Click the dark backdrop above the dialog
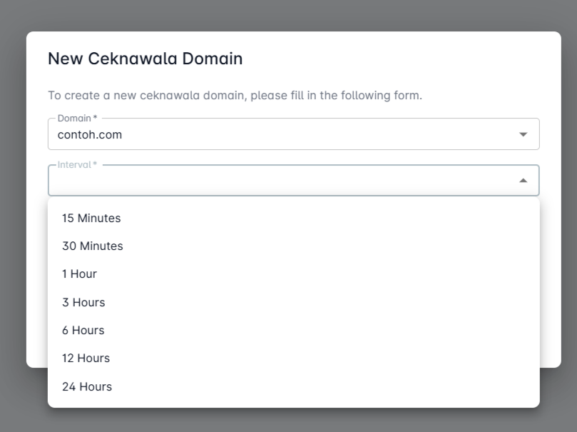Viewport: 577px width, 432px height. pos(285,14)
